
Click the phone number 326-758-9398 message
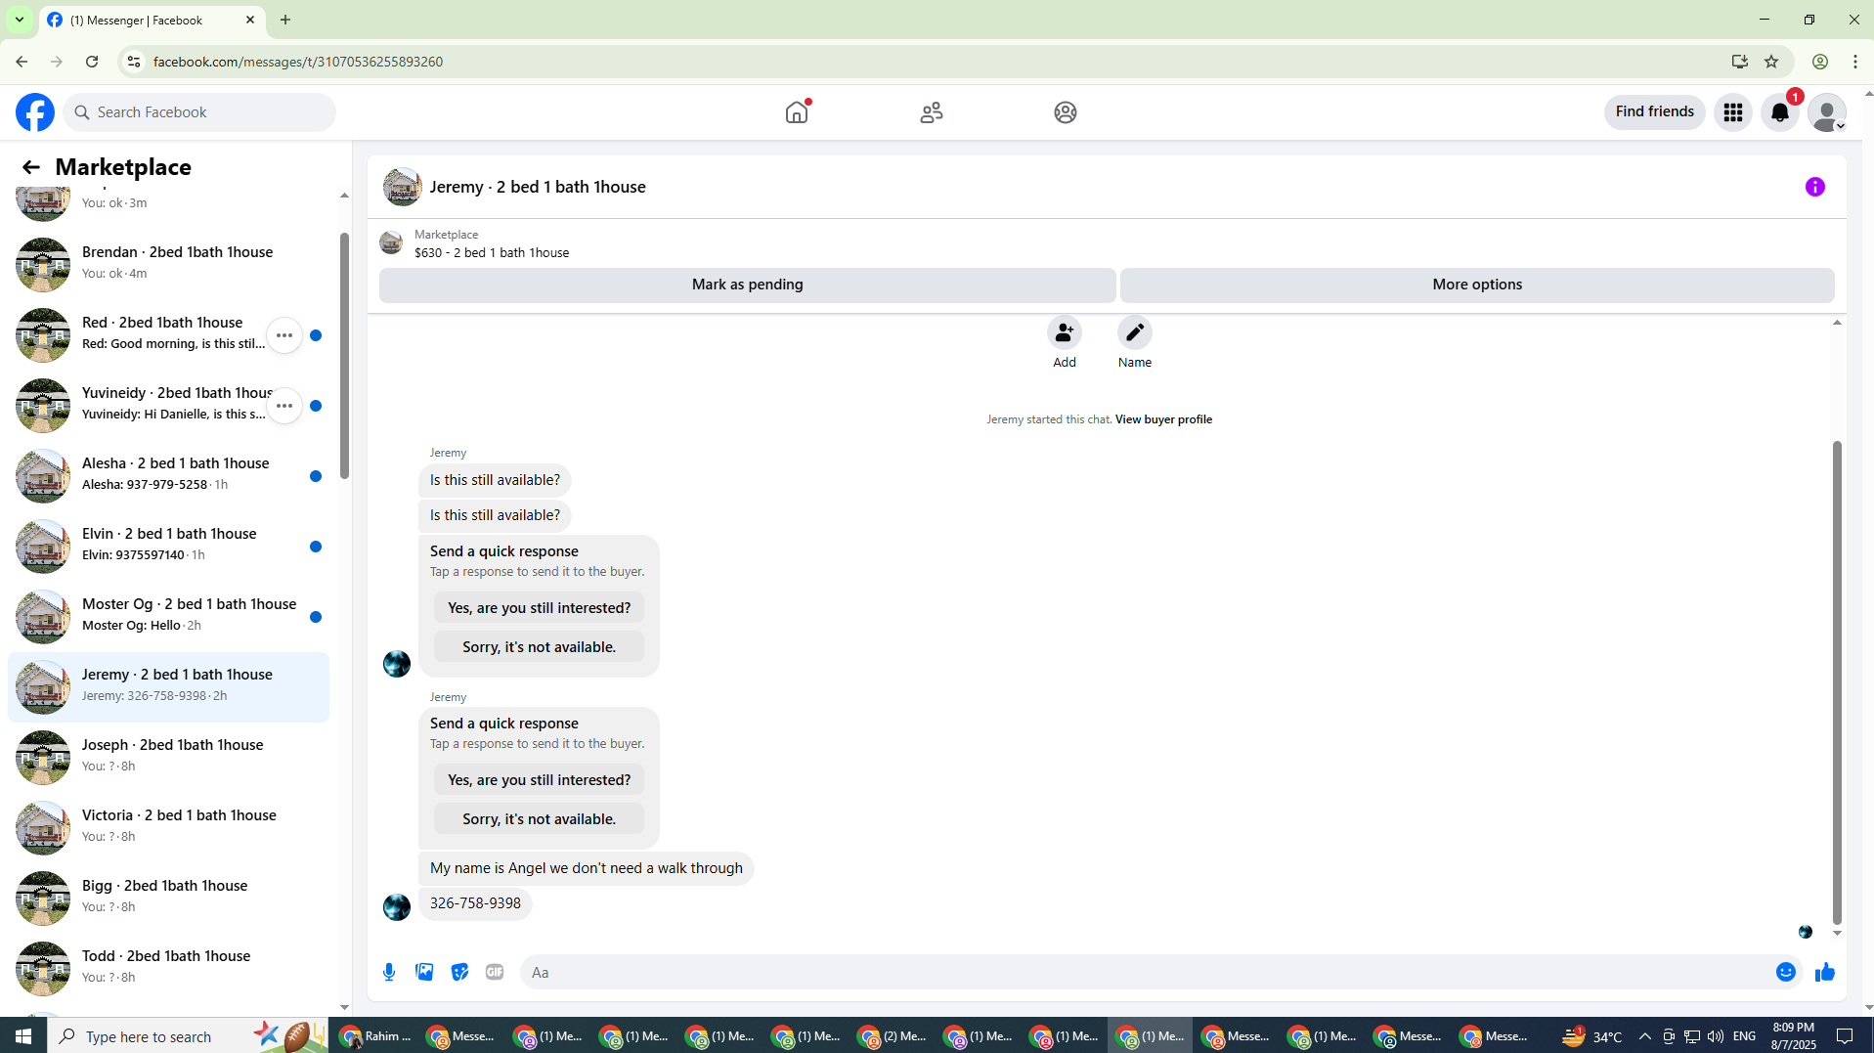coord(475,903)
